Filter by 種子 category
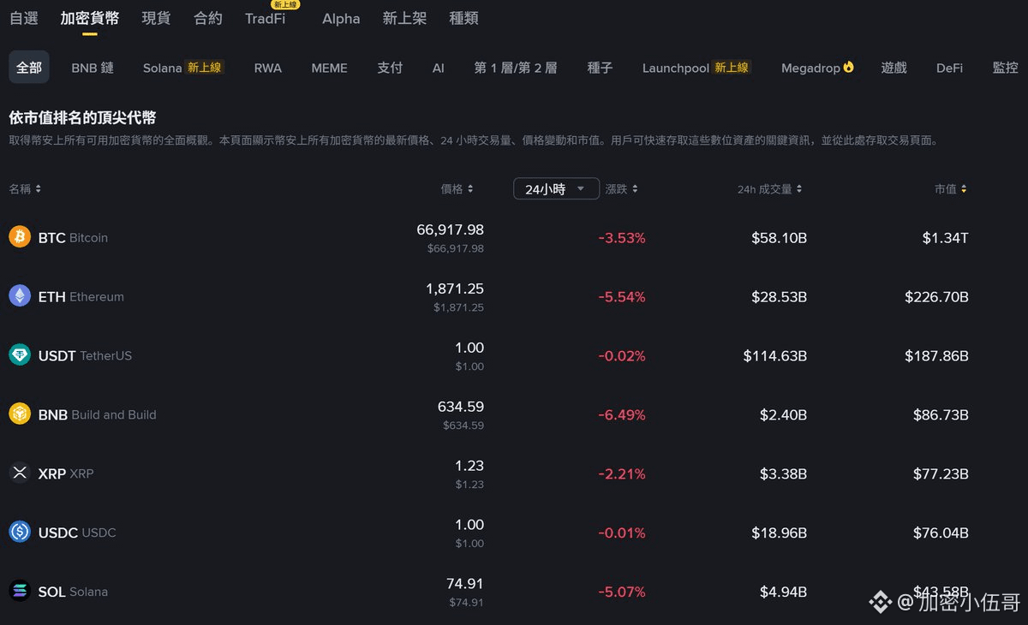1028x625 pixels. click(600, 68)
